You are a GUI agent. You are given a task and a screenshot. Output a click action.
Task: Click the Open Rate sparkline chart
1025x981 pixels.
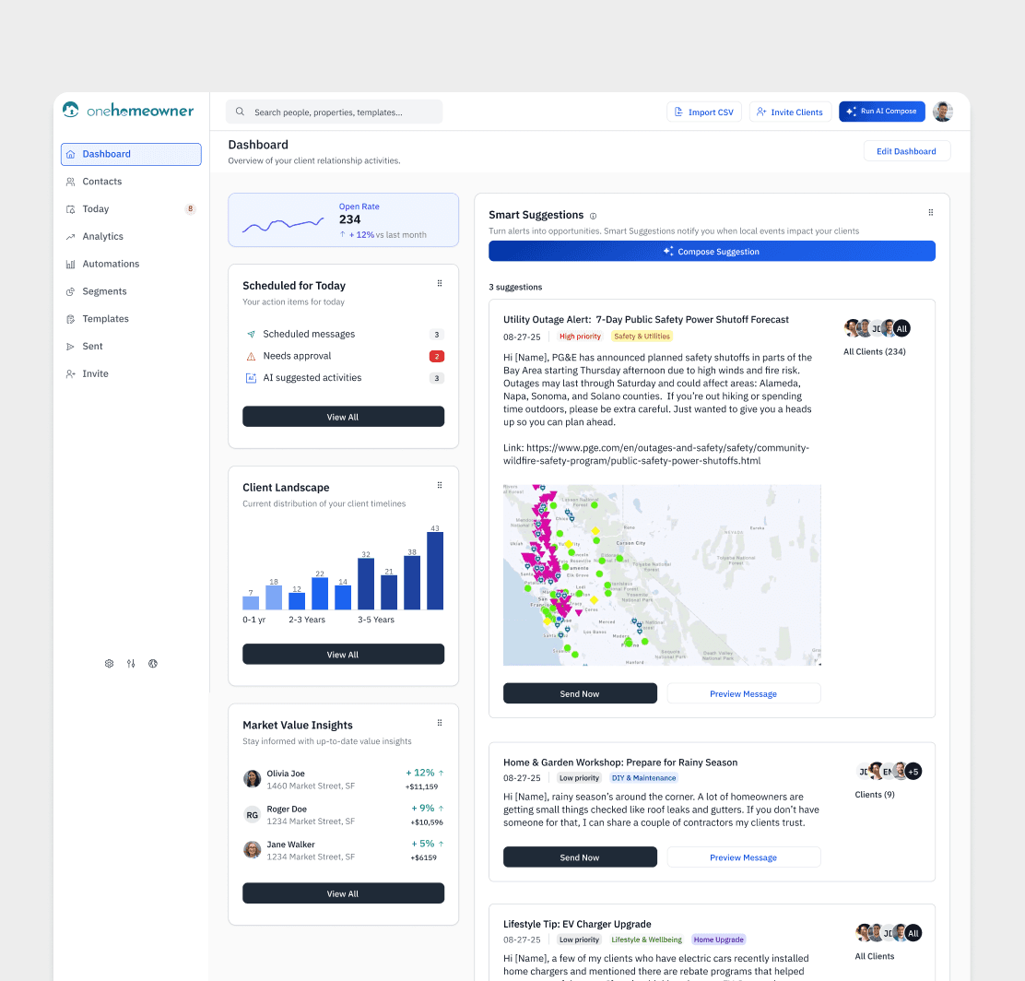[283, 224]
